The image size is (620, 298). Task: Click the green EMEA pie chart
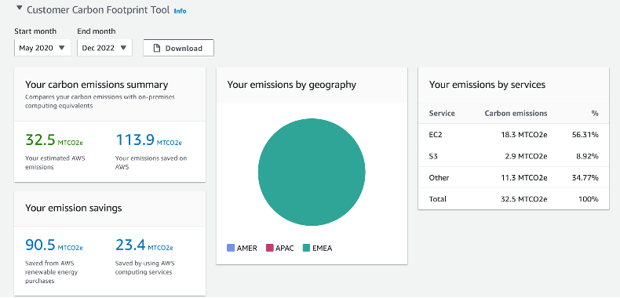312,173
